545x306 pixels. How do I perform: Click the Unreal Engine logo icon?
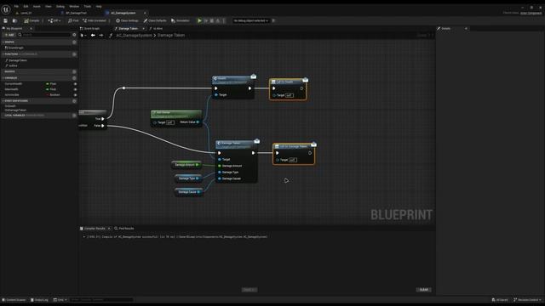coord(6,9)
